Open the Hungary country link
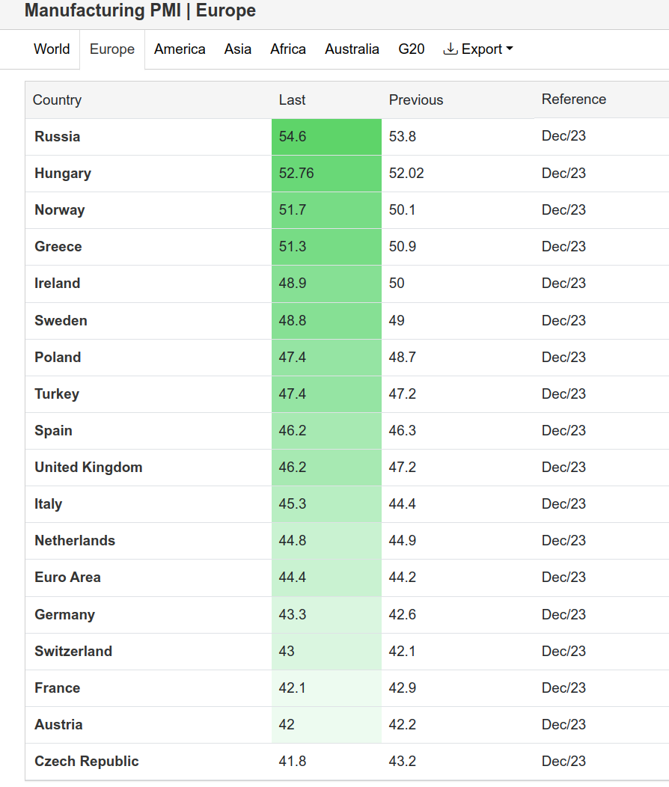Viewport: 669px width, 787px height. pyautogui.click(x=63, y=174)
